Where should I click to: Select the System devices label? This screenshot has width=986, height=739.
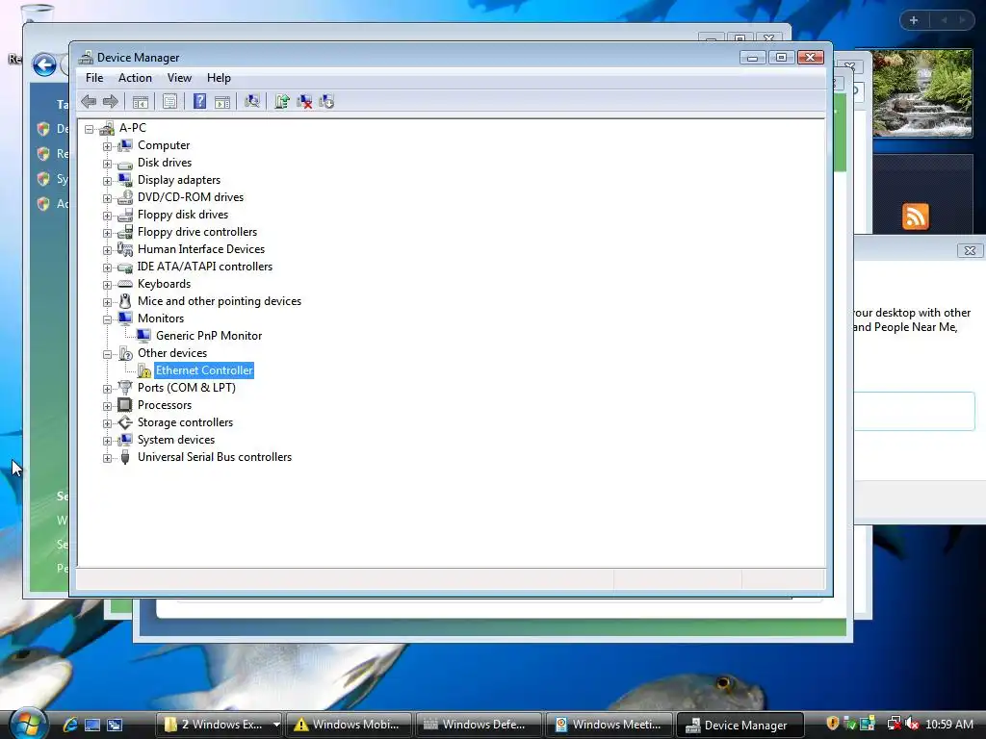[x=176, y=440]
